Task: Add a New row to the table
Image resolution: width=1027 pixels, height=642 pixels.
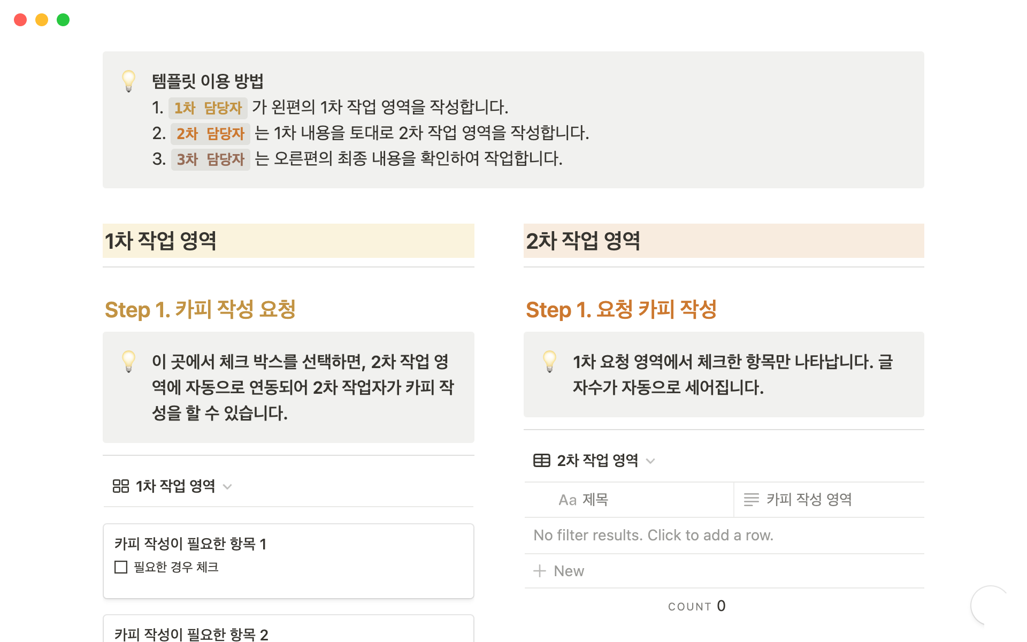Action: (569, 571)
